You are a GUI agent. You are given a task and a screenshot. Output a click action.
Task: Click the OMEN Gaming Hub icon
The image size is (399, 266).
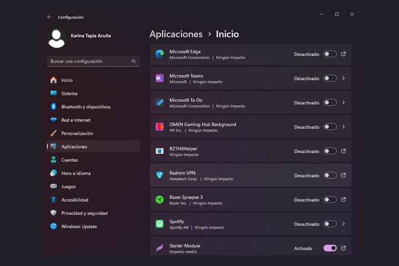pyautogui.click(x=160, y=127)
